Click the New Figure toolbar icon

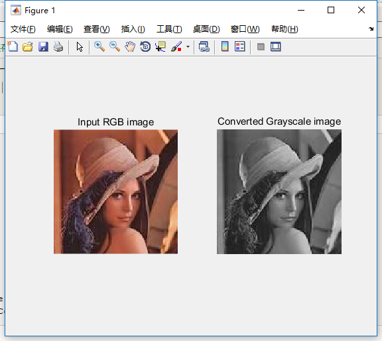pos(13,46)
